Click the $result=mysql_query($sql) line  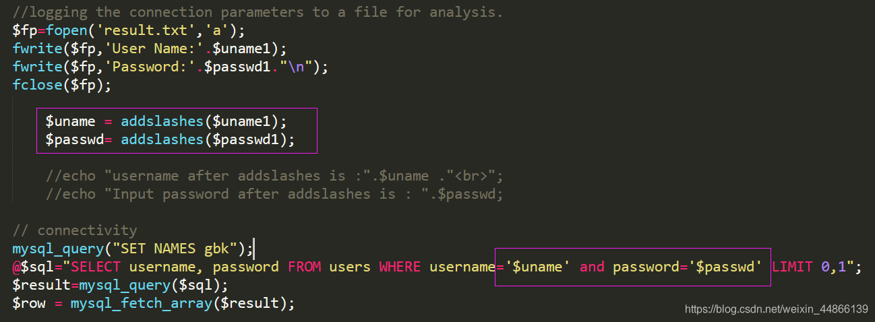pos(120,286)
